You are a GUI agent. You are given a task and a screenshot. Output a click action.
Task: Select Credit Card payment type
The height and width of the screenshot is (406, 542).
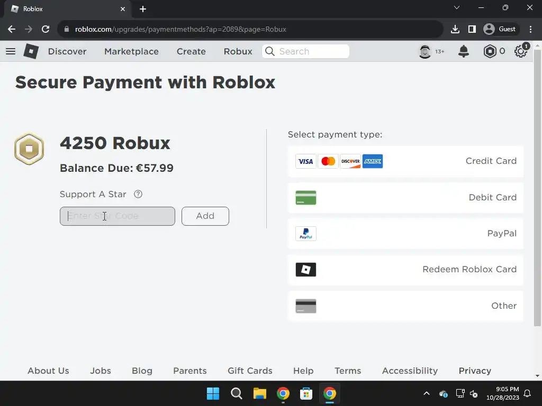pyautogui.click(x=405, y=161)
